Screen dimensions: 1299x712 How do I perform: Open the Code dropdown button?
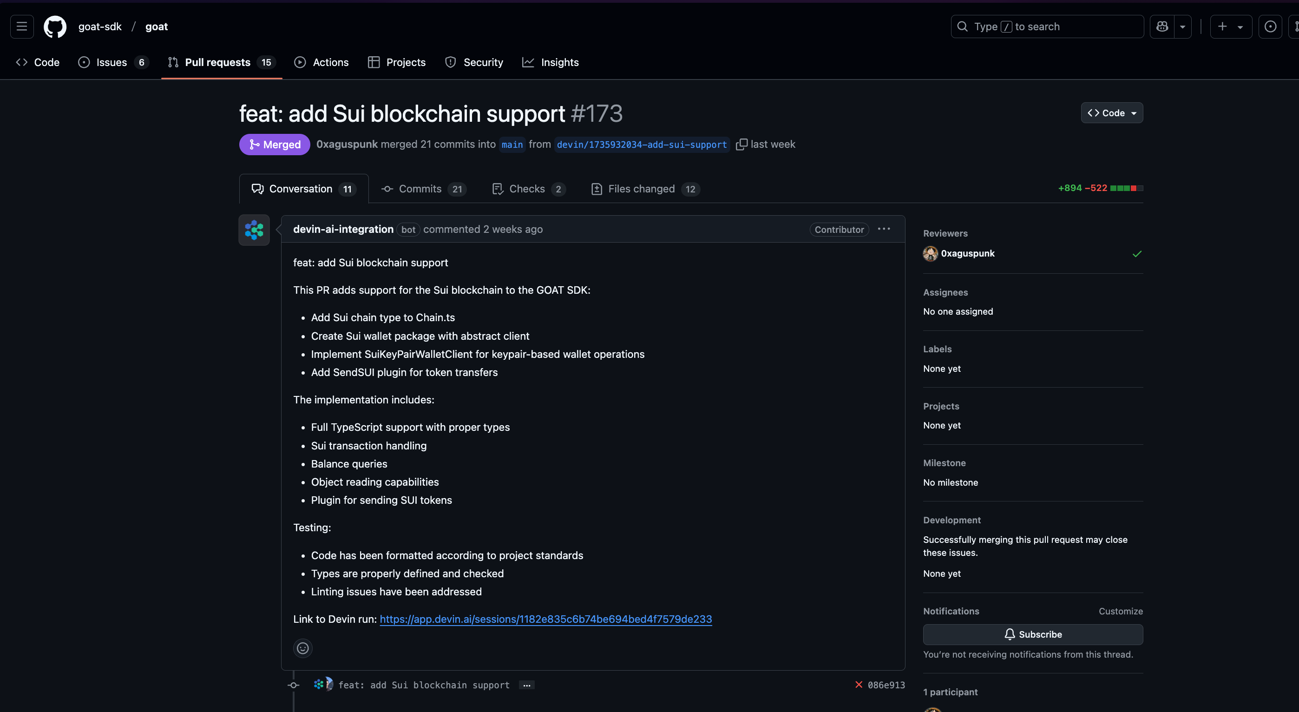(x=1111, y=113)
